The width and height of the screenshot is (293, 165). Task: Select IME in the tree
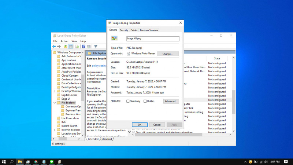[64, 122]
